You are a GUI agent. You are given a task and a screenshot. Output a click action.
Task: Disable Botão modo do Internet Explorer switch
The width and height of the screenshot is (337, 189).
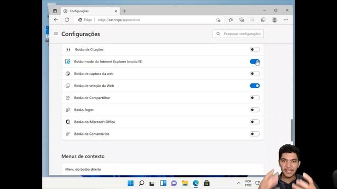pos(255,62)
